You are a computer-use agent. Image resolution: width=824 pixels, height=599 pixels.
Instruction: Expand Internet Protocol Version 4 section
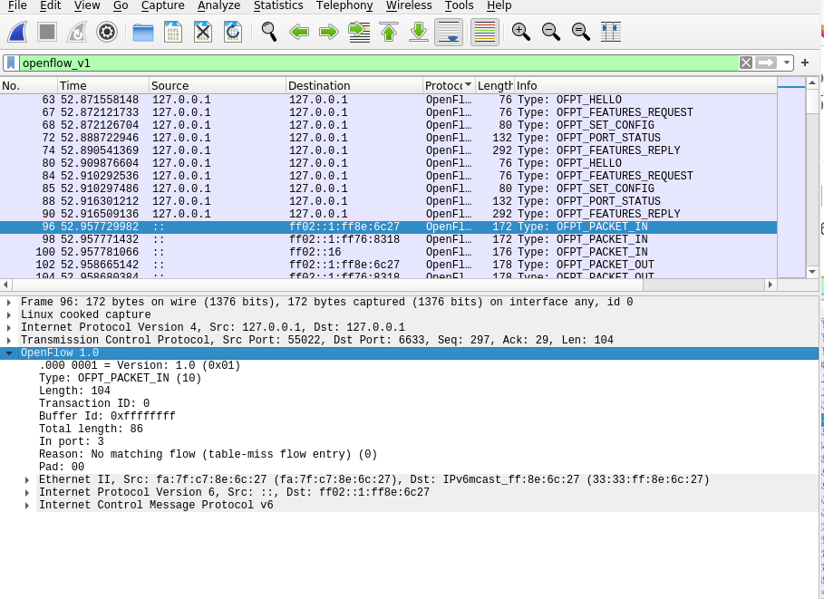(9, 327)
